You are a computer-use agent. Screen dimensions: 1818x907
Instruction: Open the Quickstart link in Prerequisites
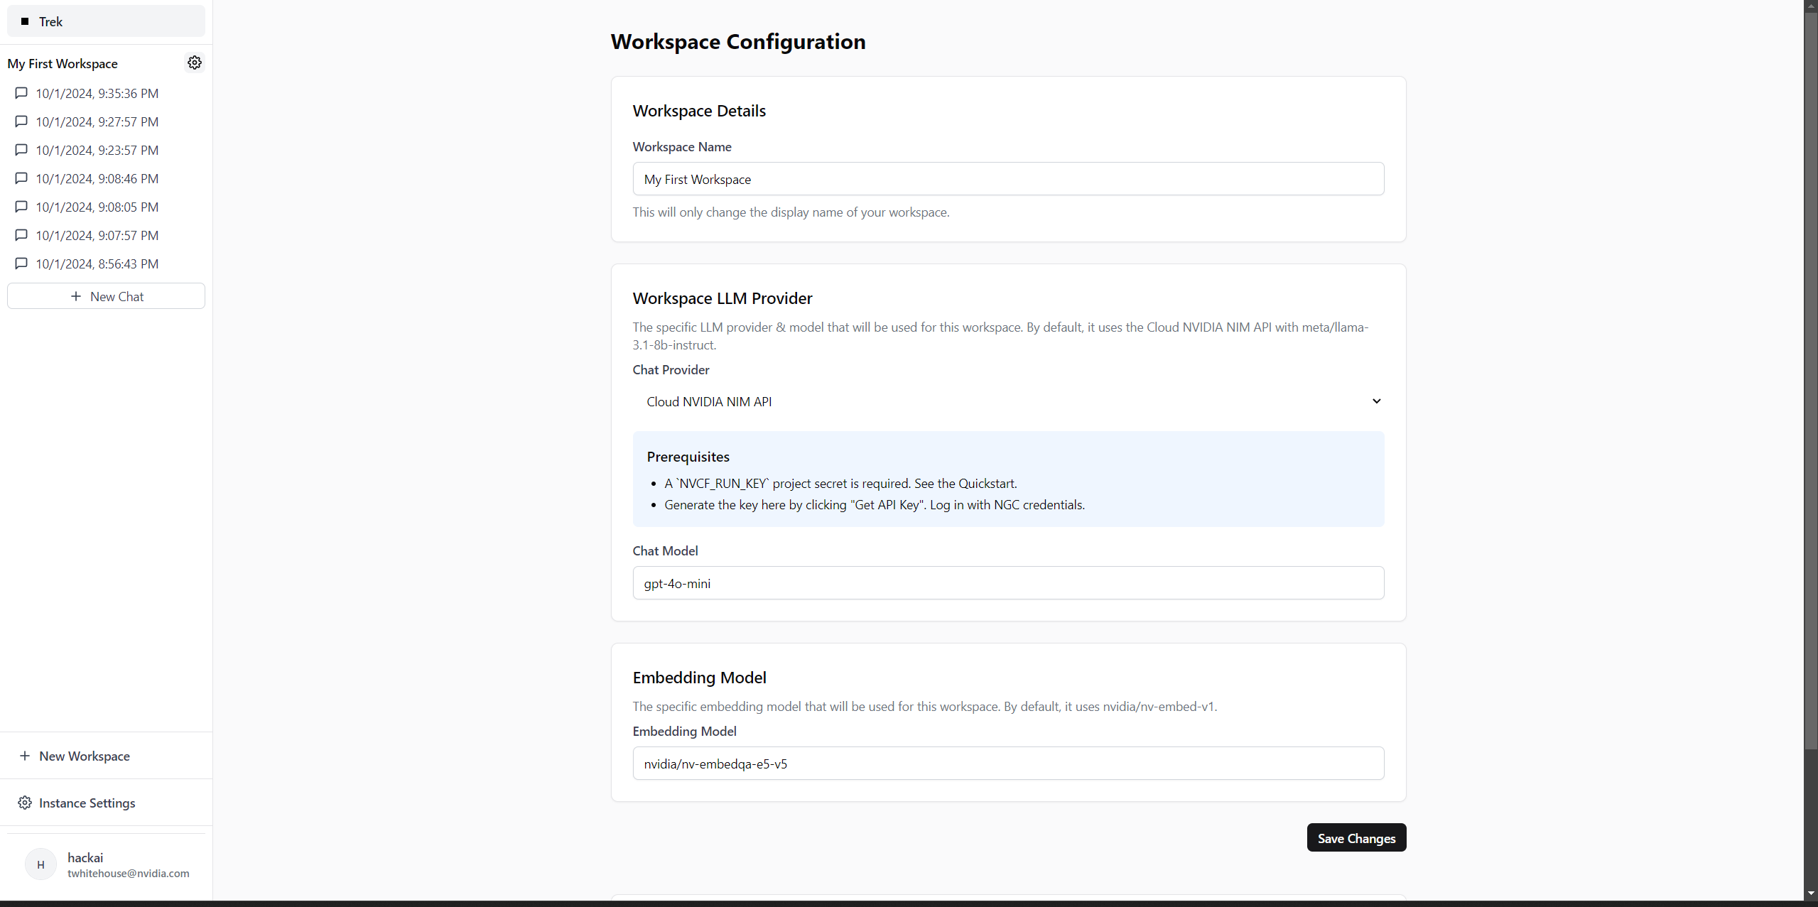coord(986,483)
